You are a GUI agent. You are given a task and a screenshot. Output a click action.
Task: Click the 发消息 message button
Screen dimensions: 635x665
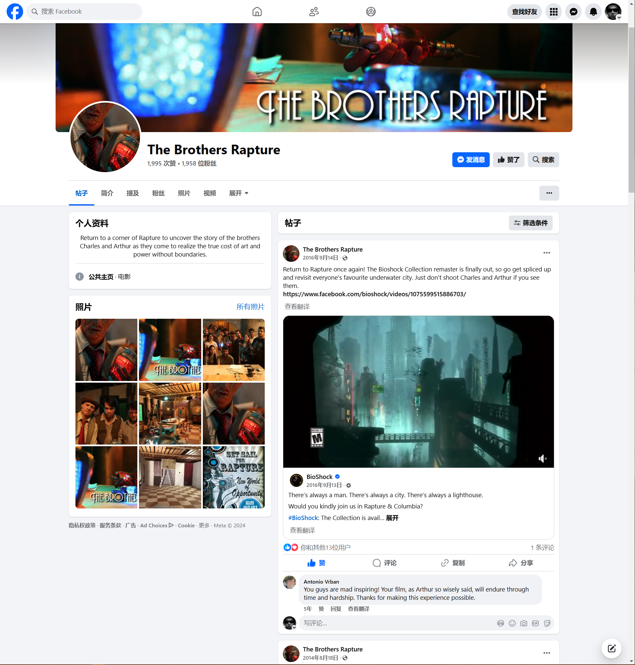(x=471, y=160)
